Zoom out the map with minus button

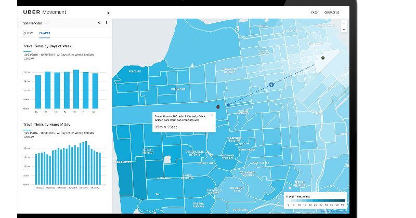[344, 30]
